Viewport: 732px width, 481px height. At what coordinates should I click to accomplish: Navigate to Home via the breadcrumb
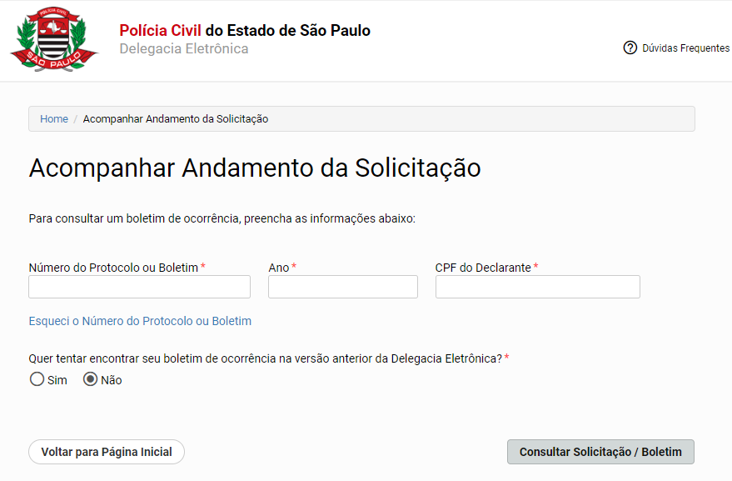pos(53,118)
